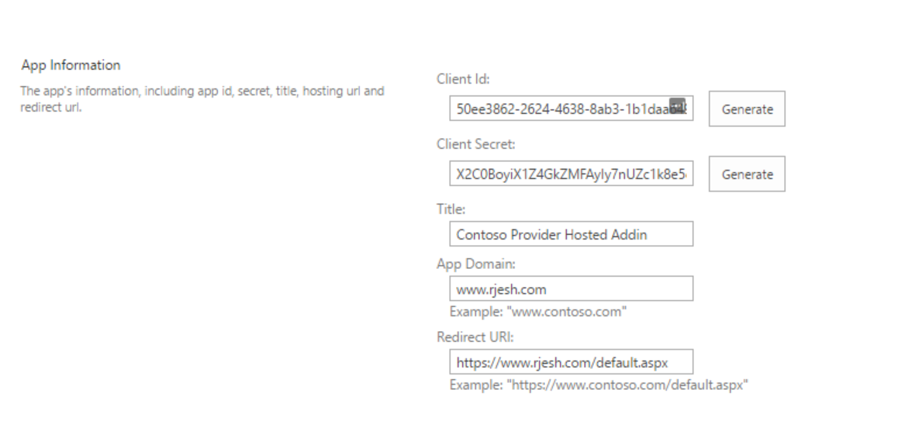Screen dimensions: 898x438
Task: Click the "Title:" label
Action: point(451,209)
